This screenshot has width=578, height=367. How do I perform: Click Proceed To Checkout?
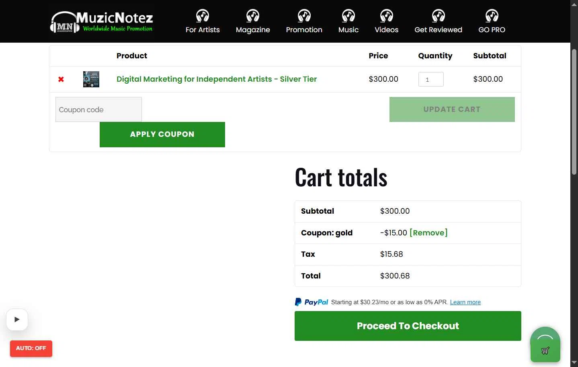[x=408, y=326]
